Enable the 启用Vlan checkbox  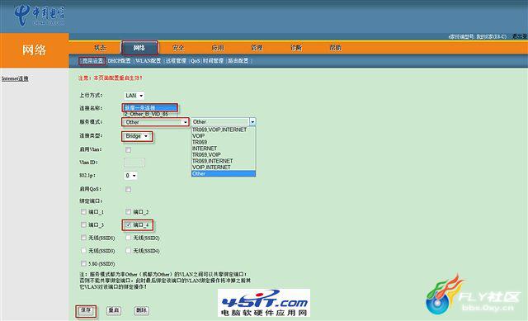click(x=129, y=149)
